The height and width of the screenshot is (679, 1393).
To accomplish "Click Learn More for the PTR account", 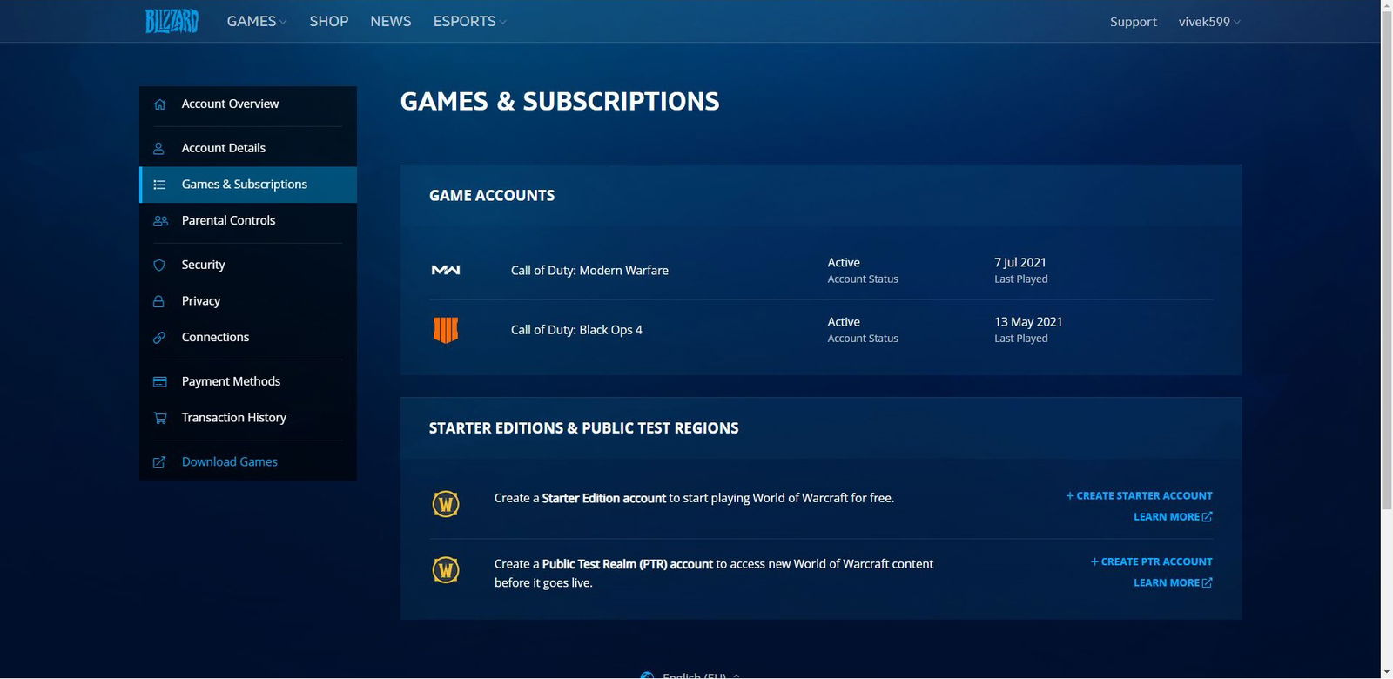I will coord(1173,583).
